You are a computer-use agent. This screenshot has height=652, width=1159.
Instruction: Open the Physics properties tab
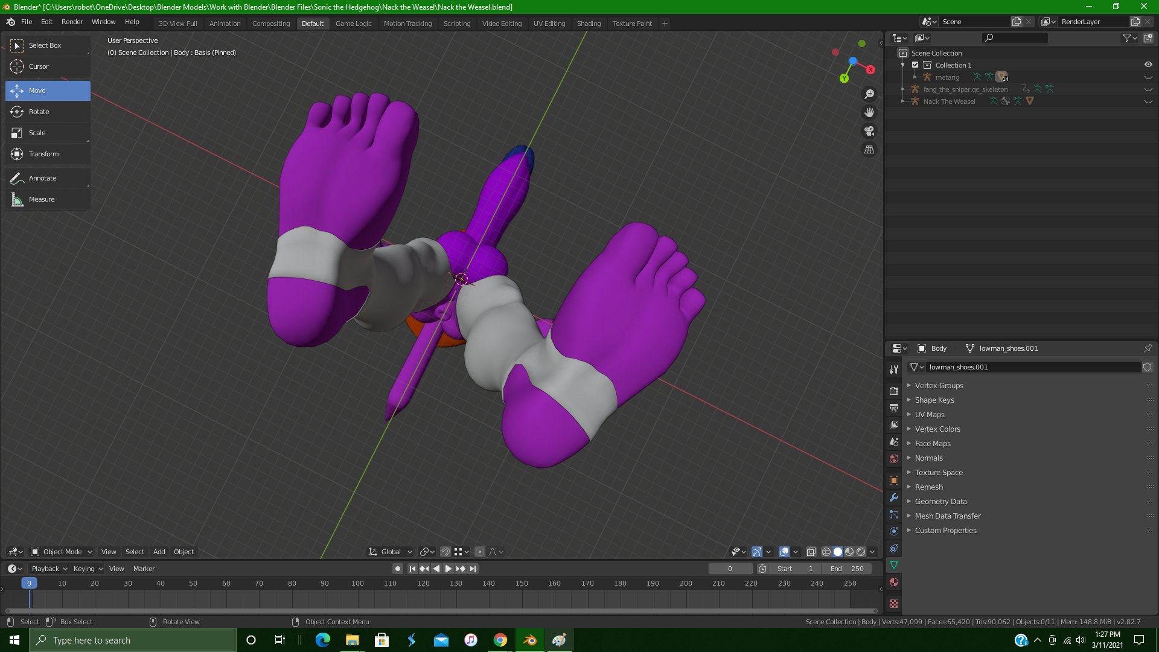point(894,531)
